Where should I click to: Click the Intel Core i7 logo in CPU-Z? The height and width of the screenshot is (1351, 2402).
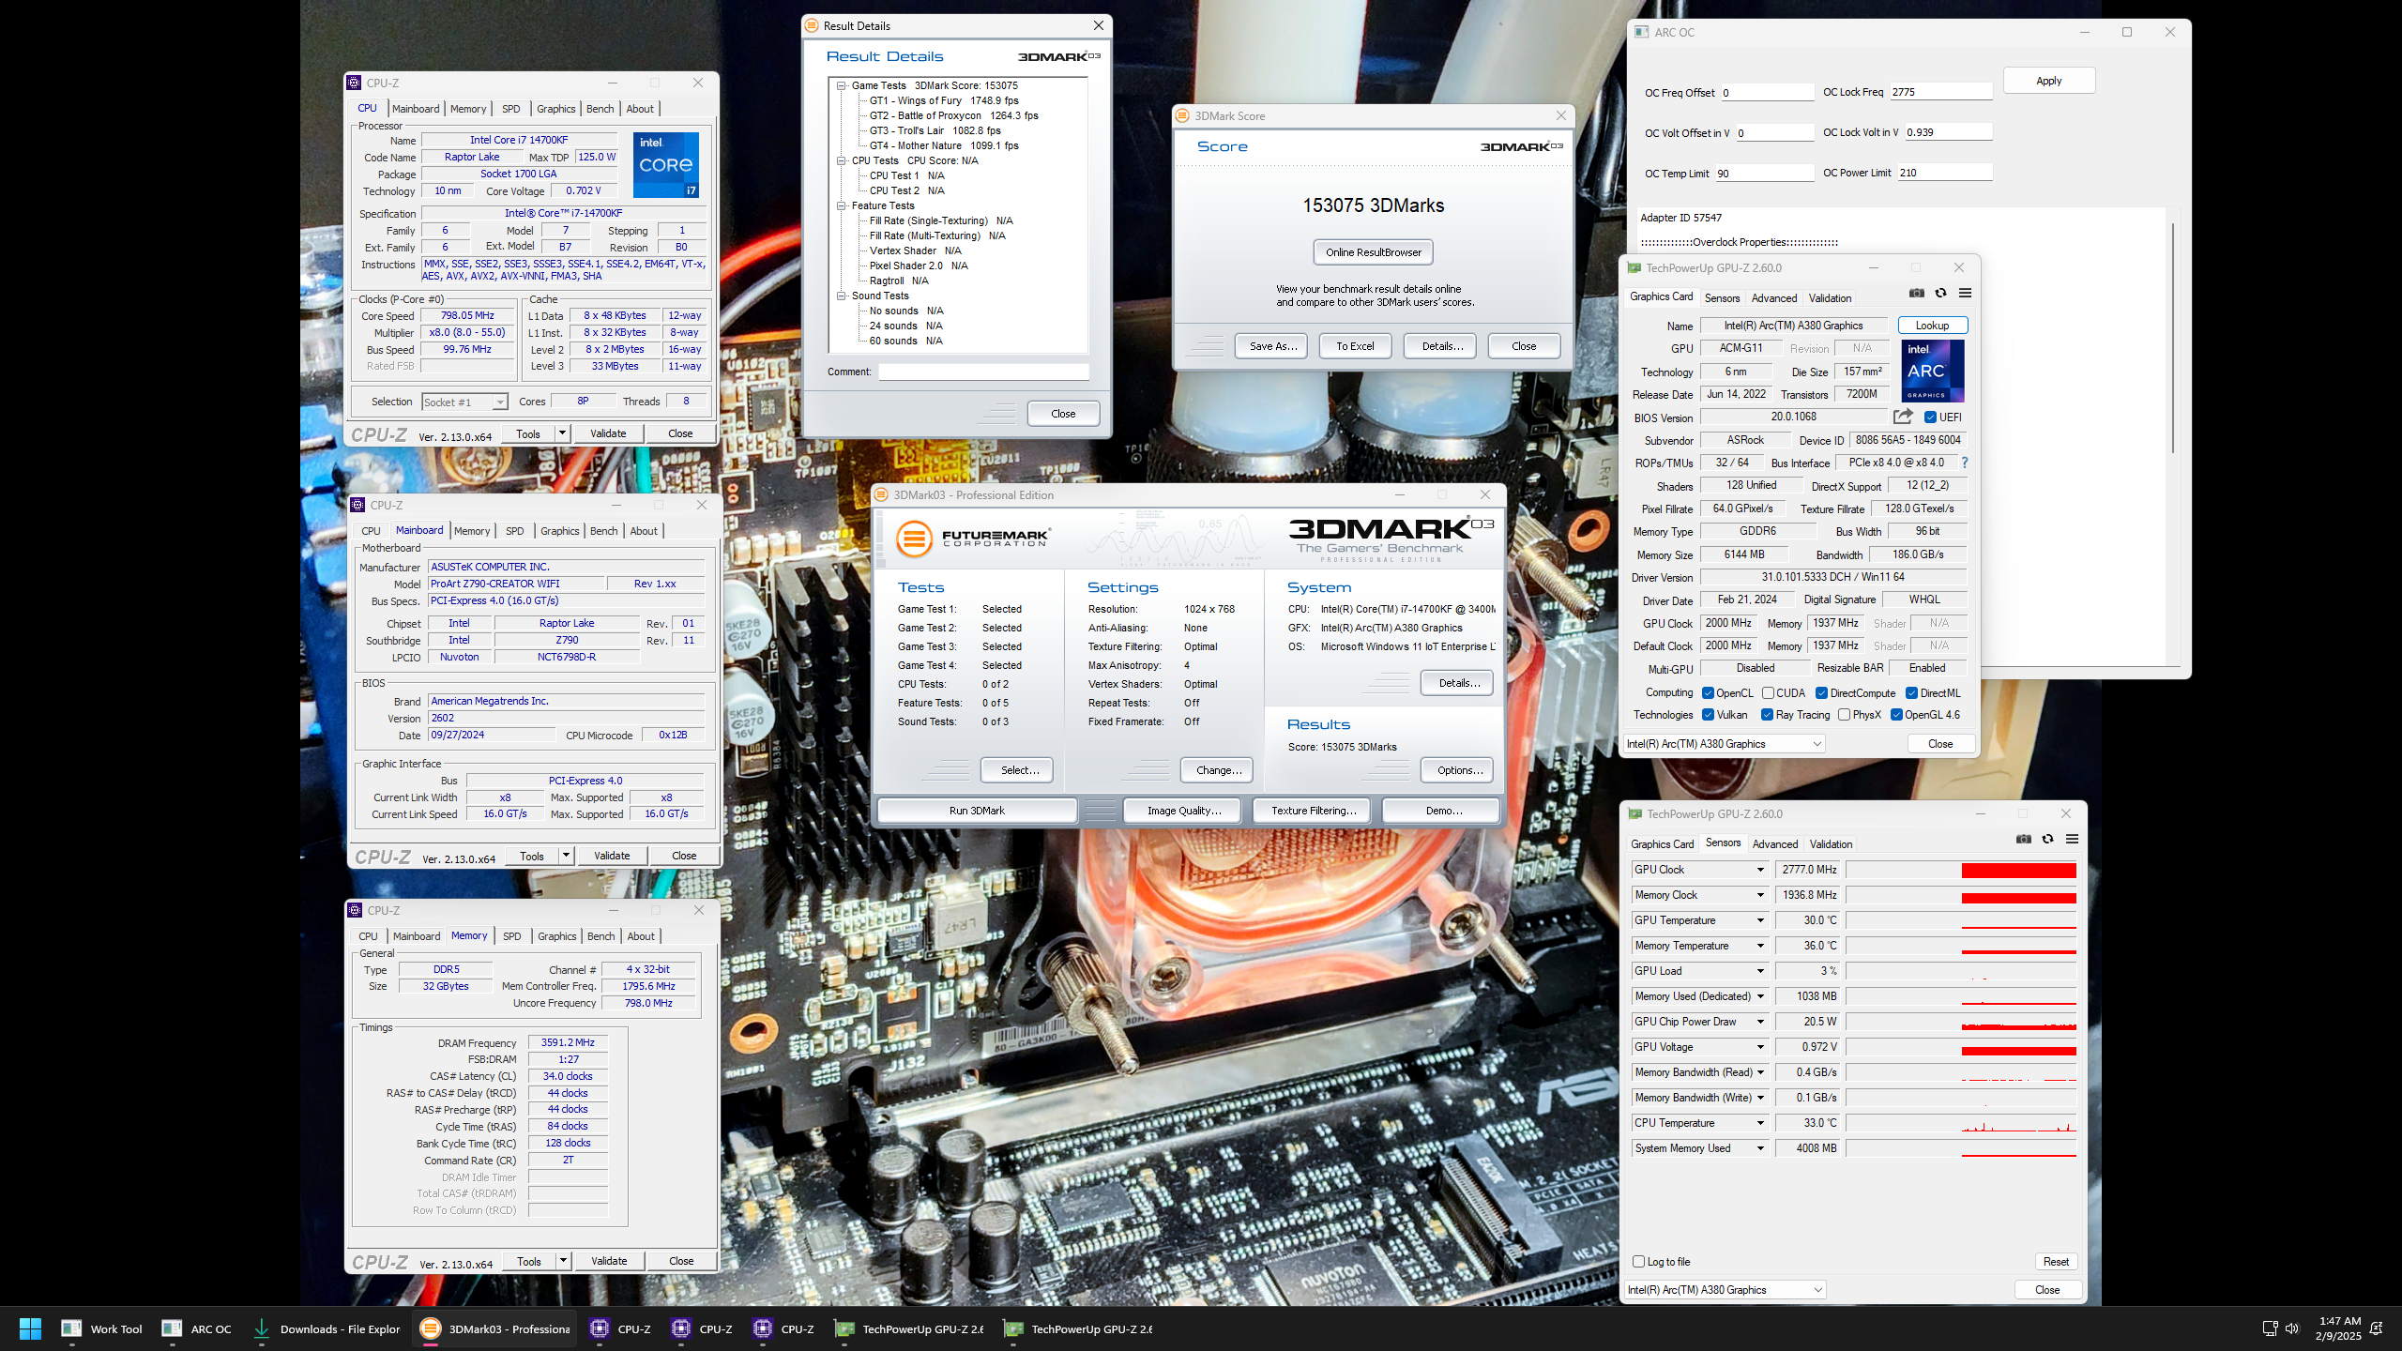(x=665, y=164)
